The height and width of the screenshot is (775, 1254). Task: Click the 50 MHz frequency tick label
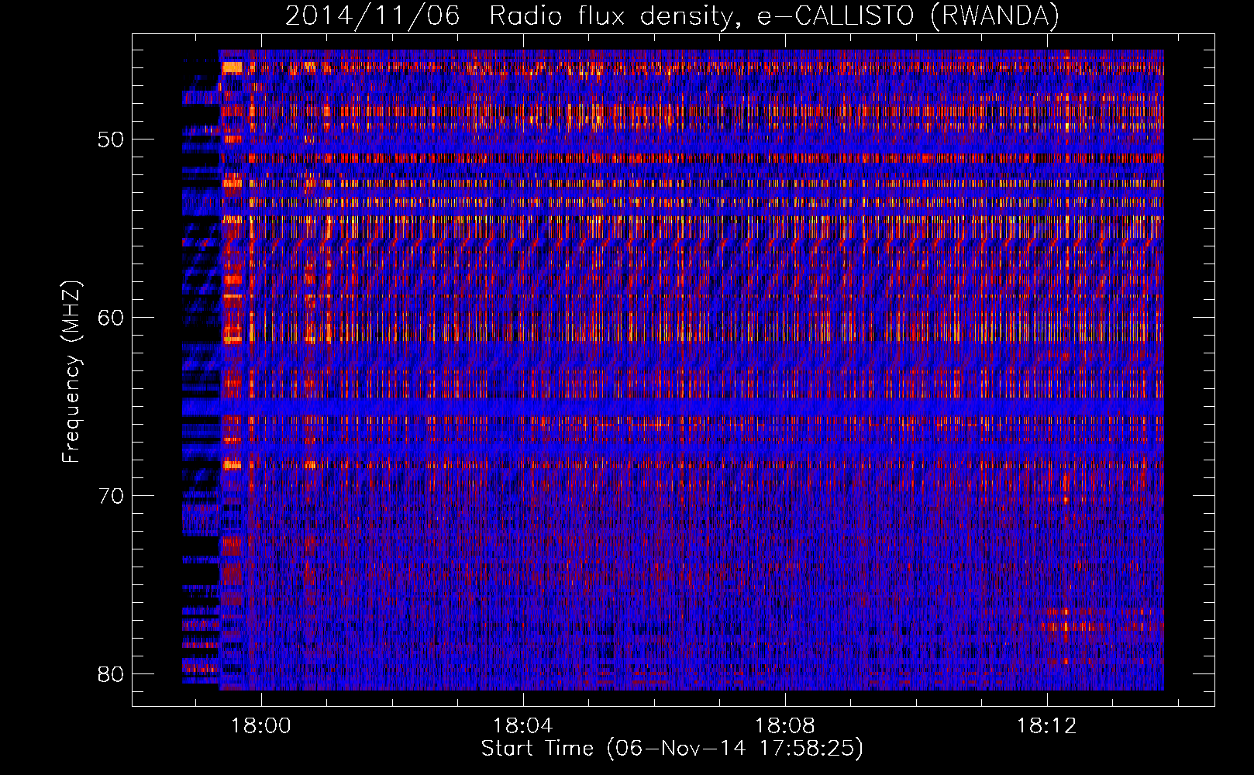click(x=112, y=139)
